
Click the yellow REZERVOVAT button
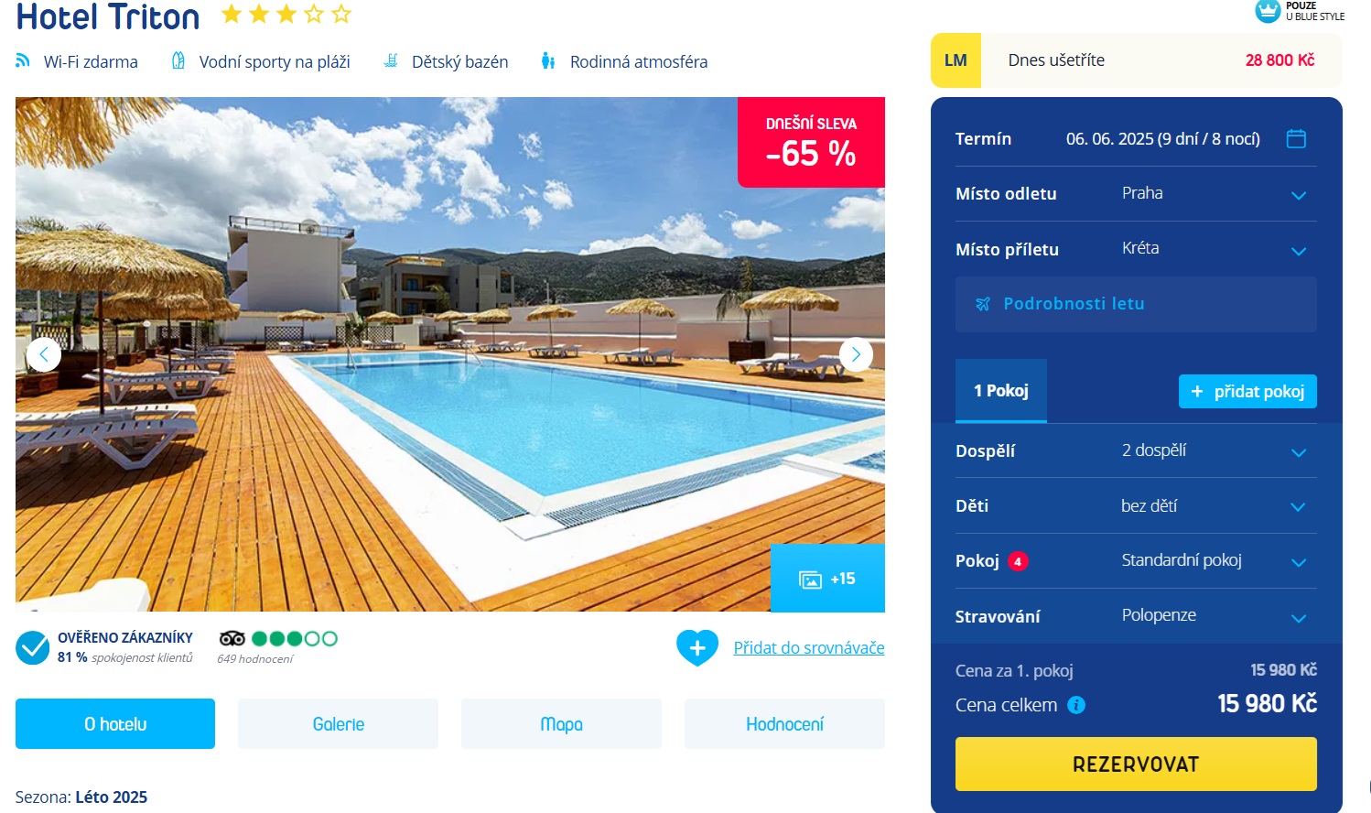click(1136, 764)
